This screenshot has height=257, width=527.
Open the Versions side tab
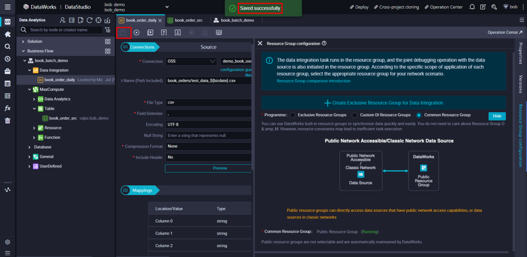[521, 84]
